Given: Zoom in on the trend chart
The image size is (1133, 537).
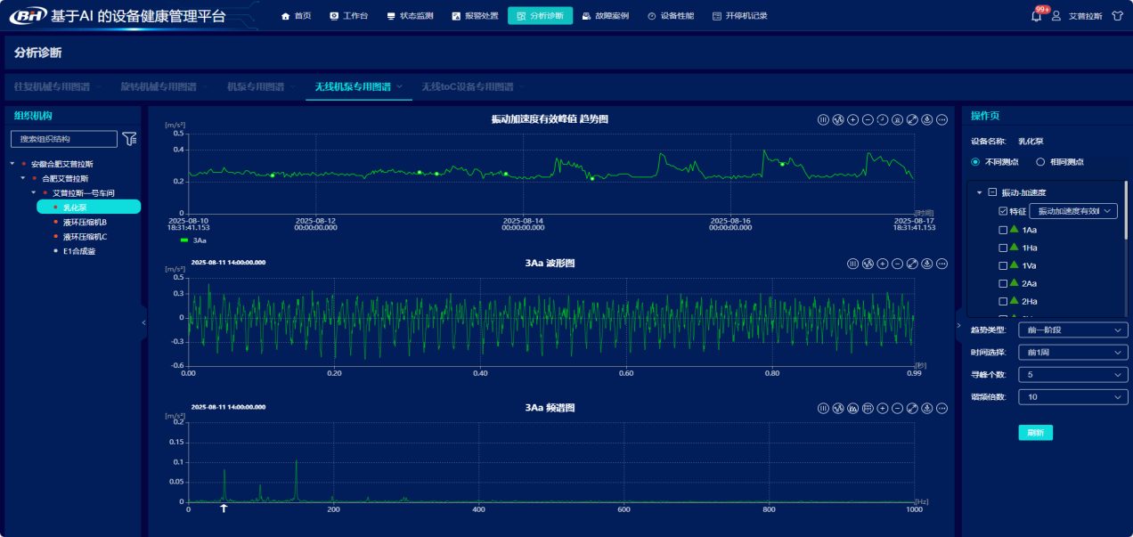Looking at the screenshot, I should pos(852,120).
